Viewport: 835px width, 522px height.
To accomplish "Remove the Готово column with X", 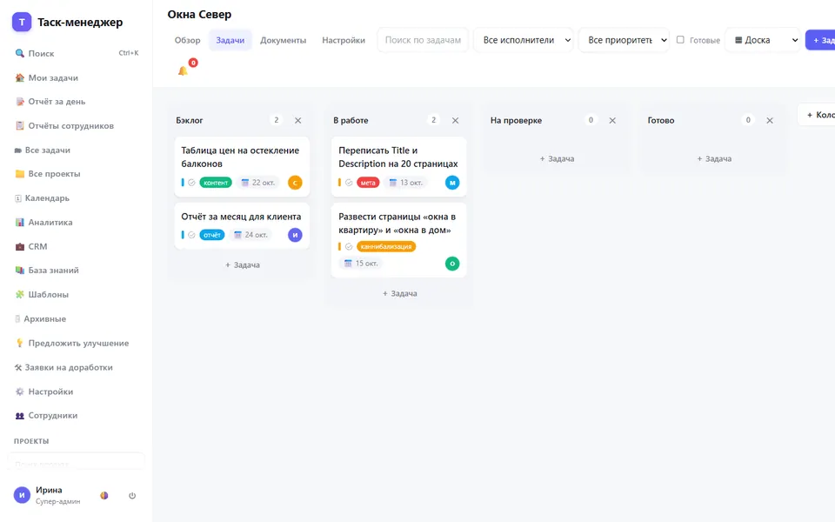I will coord(770,120).
